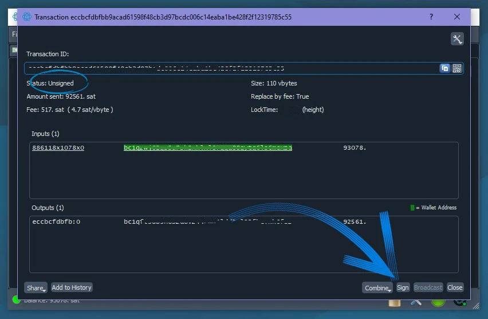Sign the unsigned transaction

pos(403,287)
